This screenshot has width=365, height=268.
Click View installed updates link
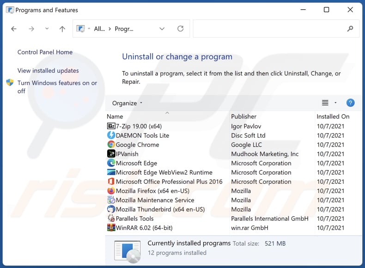coord(48,71)
